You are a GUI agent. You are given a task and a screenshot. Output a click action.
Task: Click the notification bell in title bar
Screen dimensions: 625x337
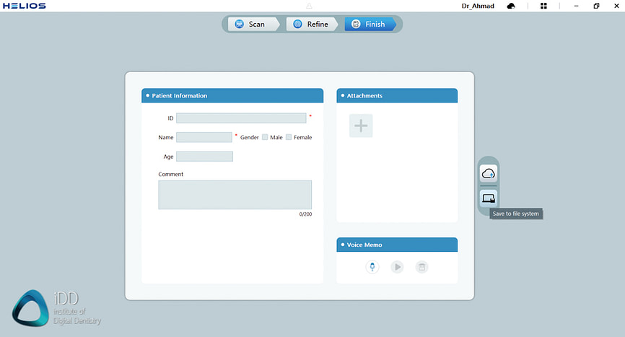point(309,6)
